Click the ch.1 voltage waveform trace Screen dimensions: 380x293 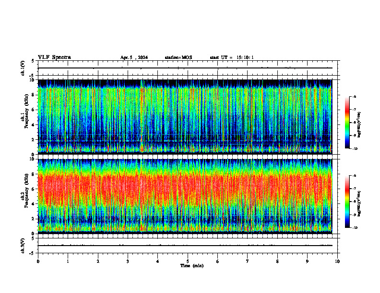click(185, 68)
